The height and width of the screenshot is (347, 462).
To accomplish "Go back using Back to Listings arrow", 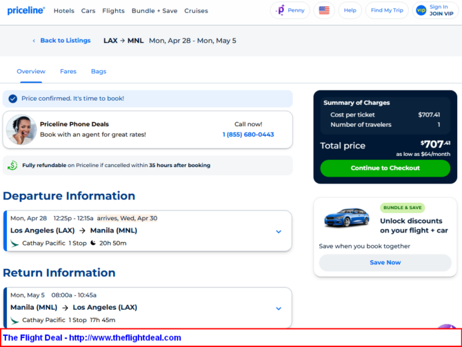I will 34,41.
